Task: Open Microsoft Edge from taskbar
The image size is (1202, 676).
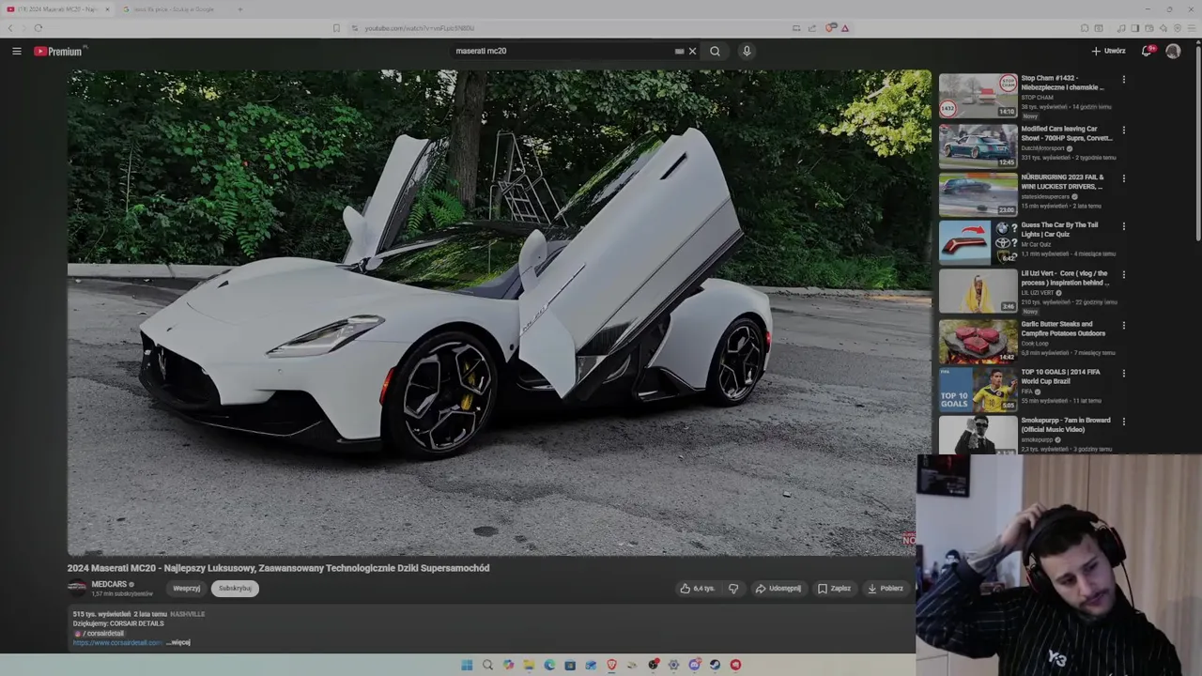Action: click(x=549, y=665)
